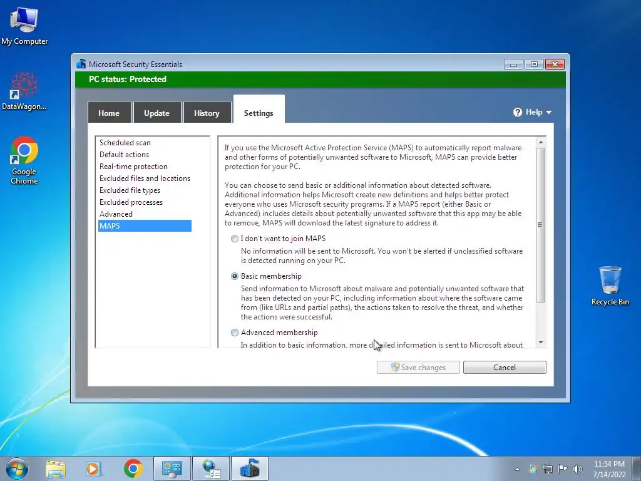Open Advanced settings category
This screenshot has height=481, width=641.
[x=116, y=214]
